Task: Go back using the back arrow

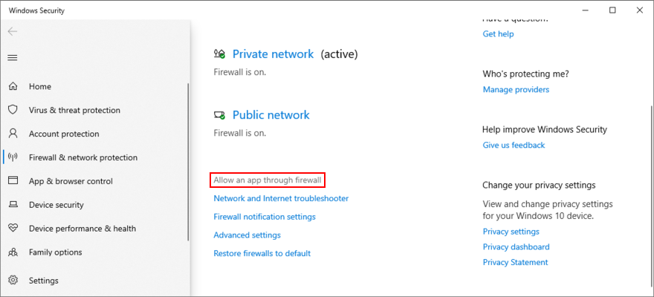Action: point(13,32)
